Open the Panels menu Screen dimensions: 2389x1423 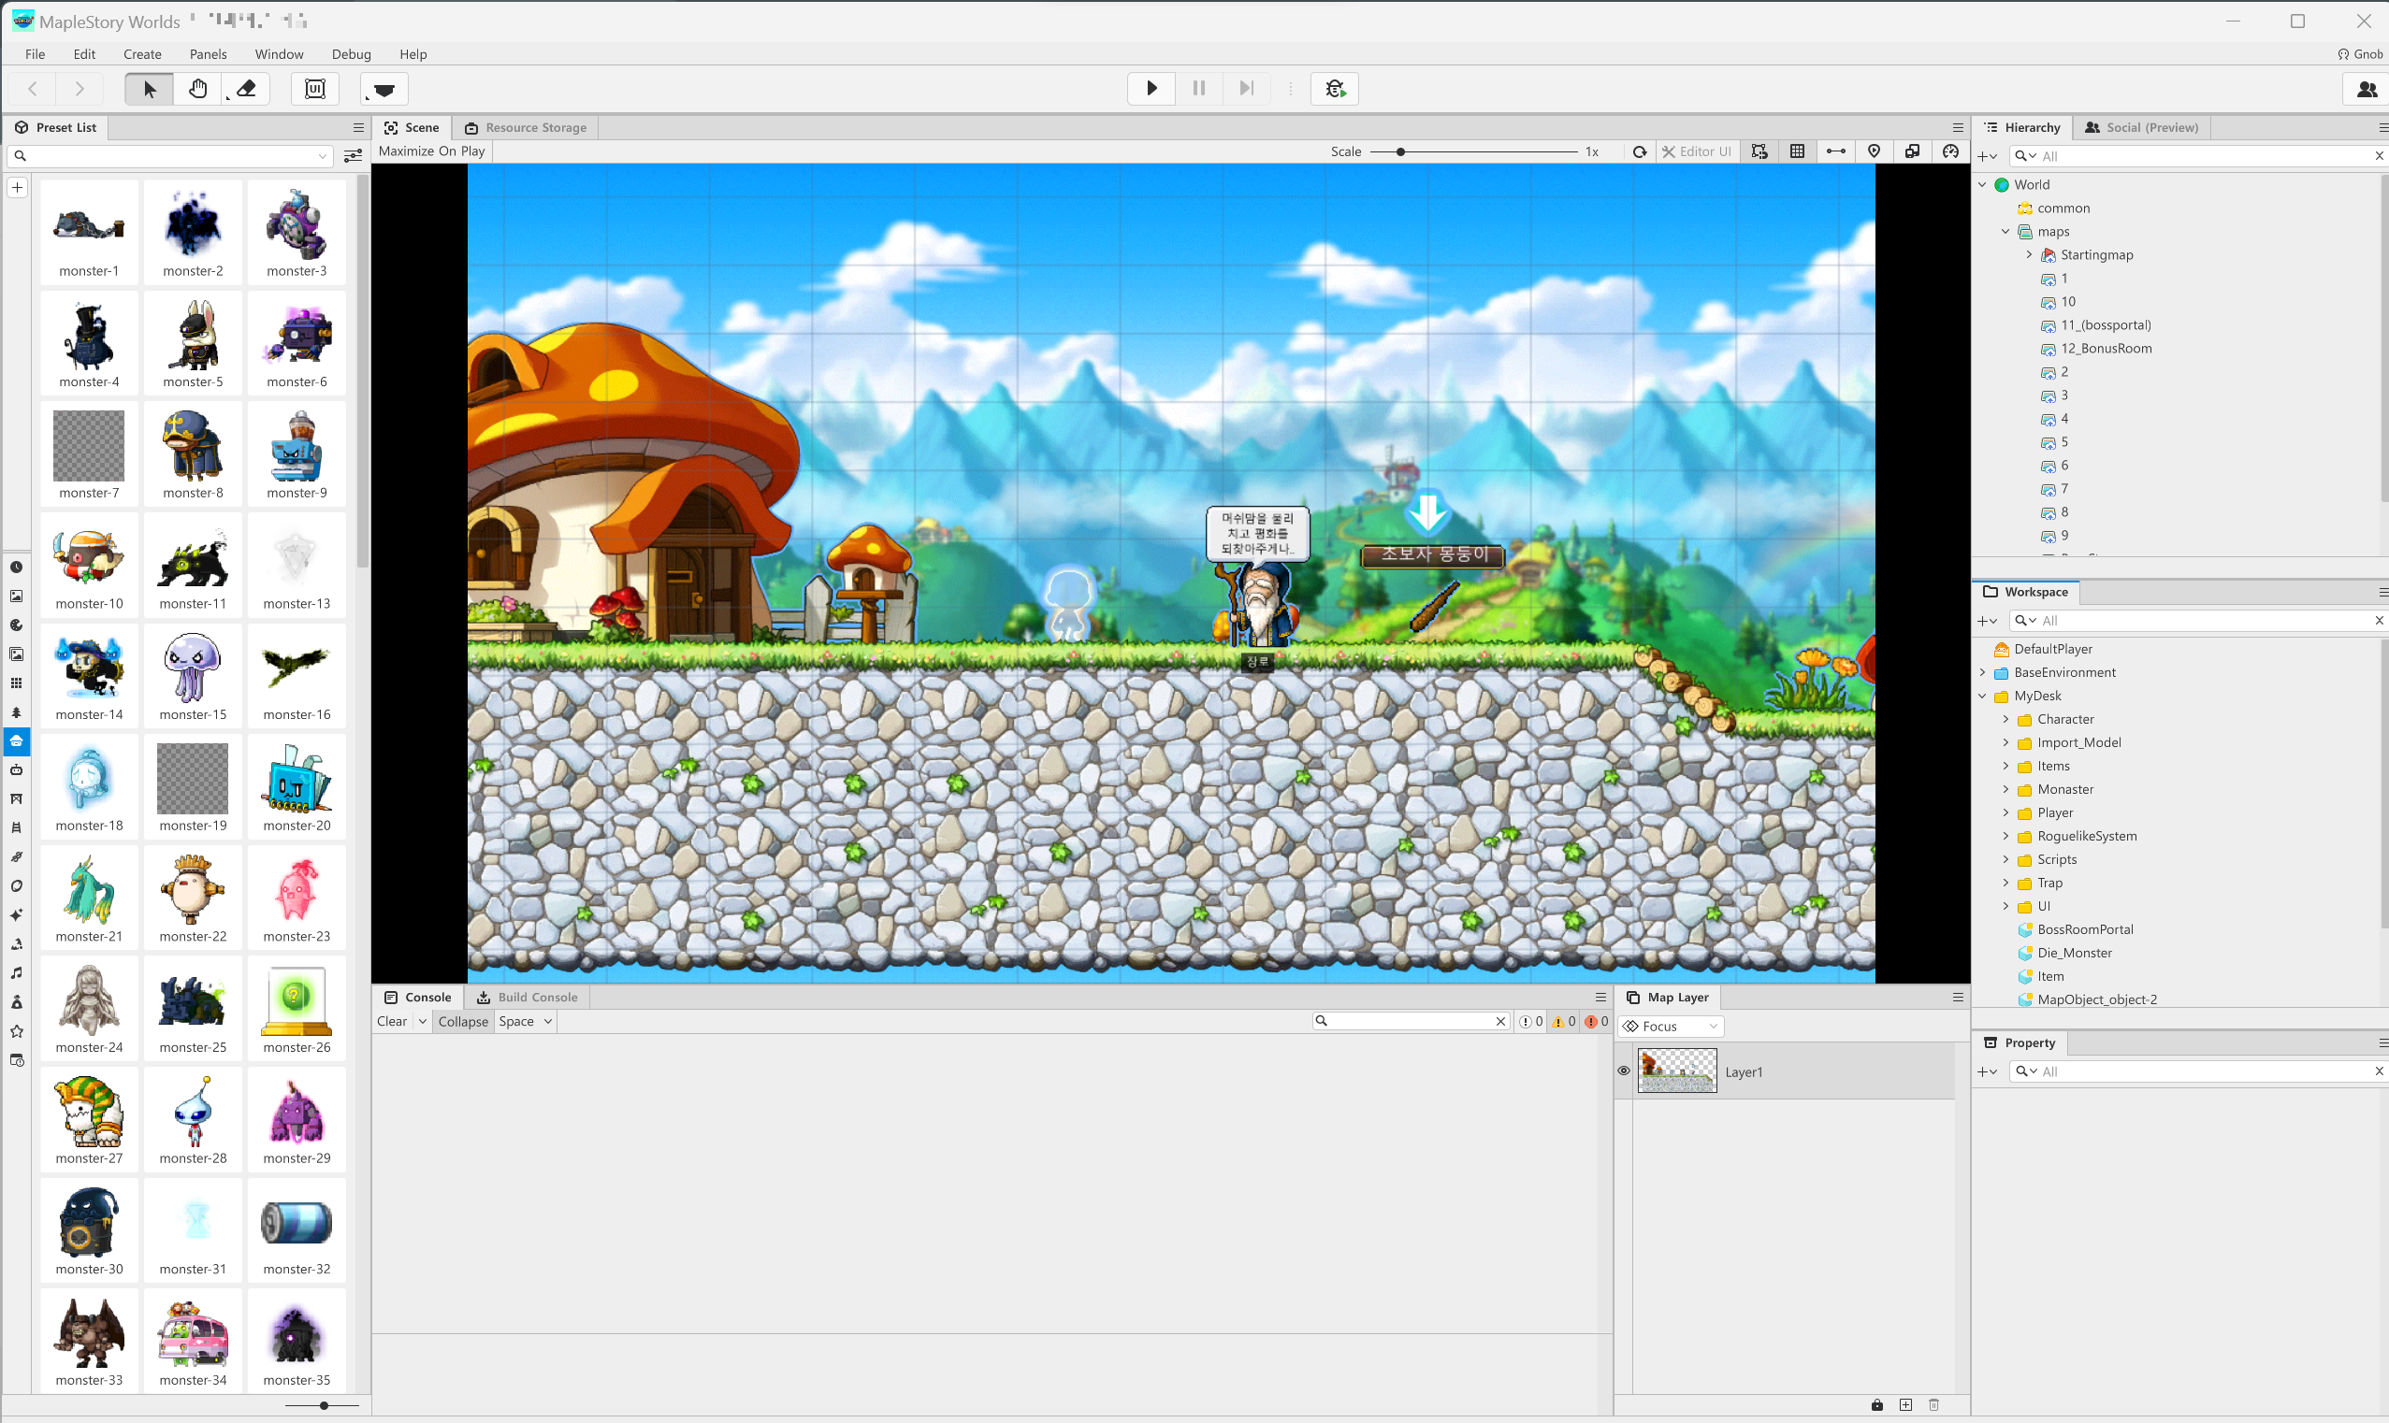(208, 54)
